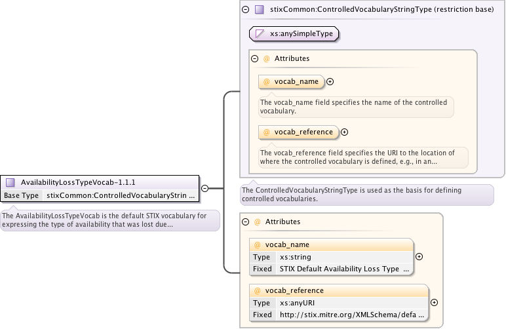Collapse the lower Attributes group
The height and width of the screenshot is (329, 506).
[246, 222]
